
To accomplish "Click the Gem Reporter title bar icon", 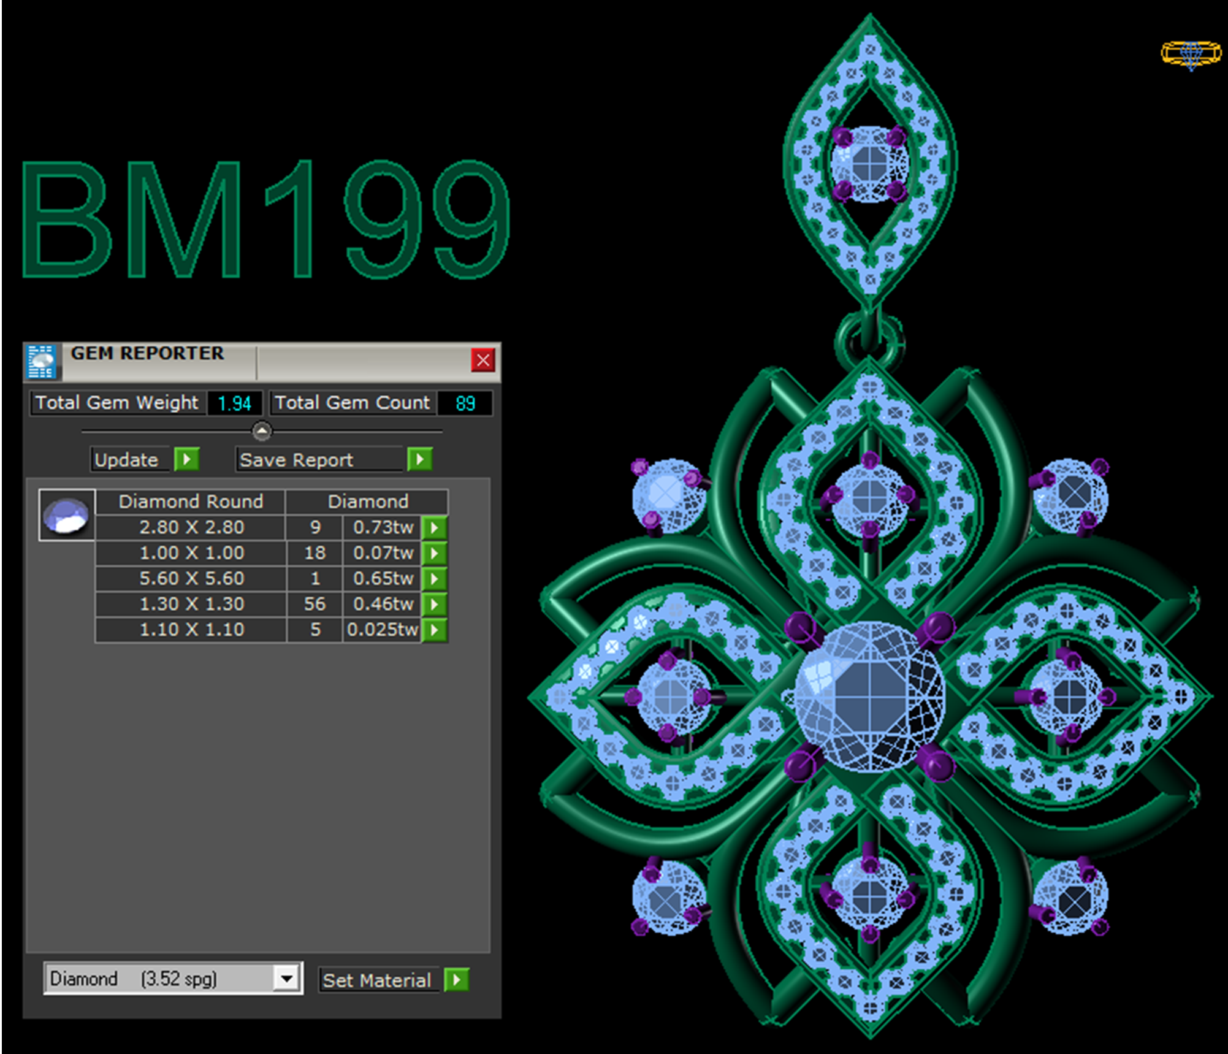I will 42,361.
